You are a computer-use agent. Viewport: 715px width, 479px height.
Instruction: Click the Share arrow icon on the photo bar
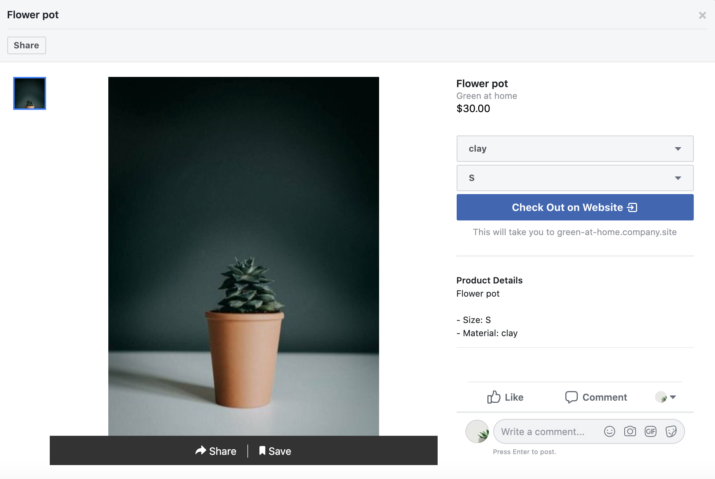[201, 451]
